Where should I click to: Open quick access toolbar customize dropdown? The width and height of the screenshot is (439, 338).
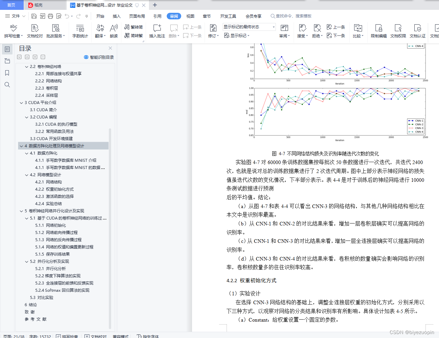86,16
